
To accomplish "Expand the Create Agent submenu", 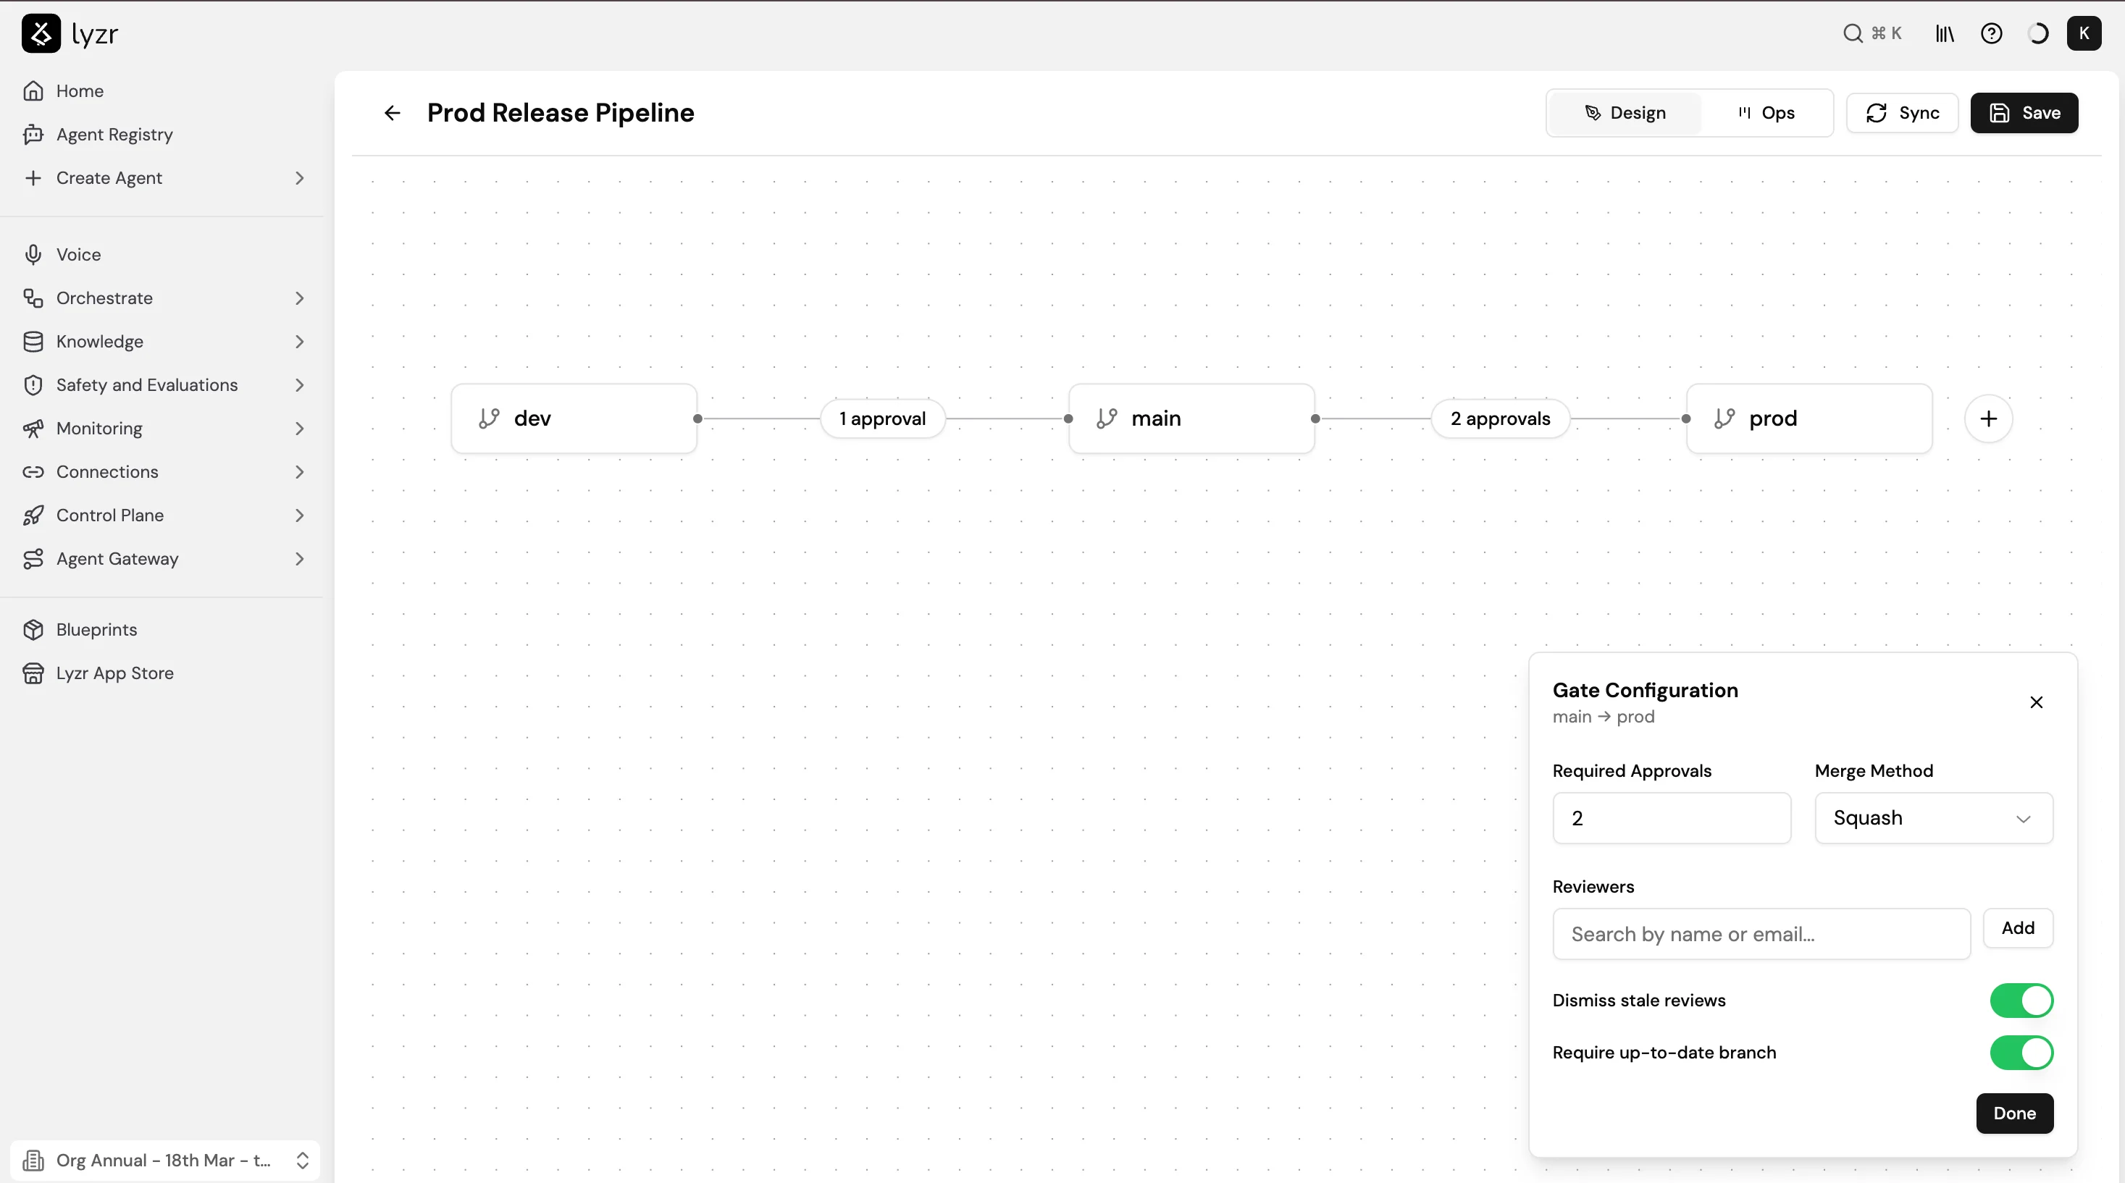I will point(299,178).
